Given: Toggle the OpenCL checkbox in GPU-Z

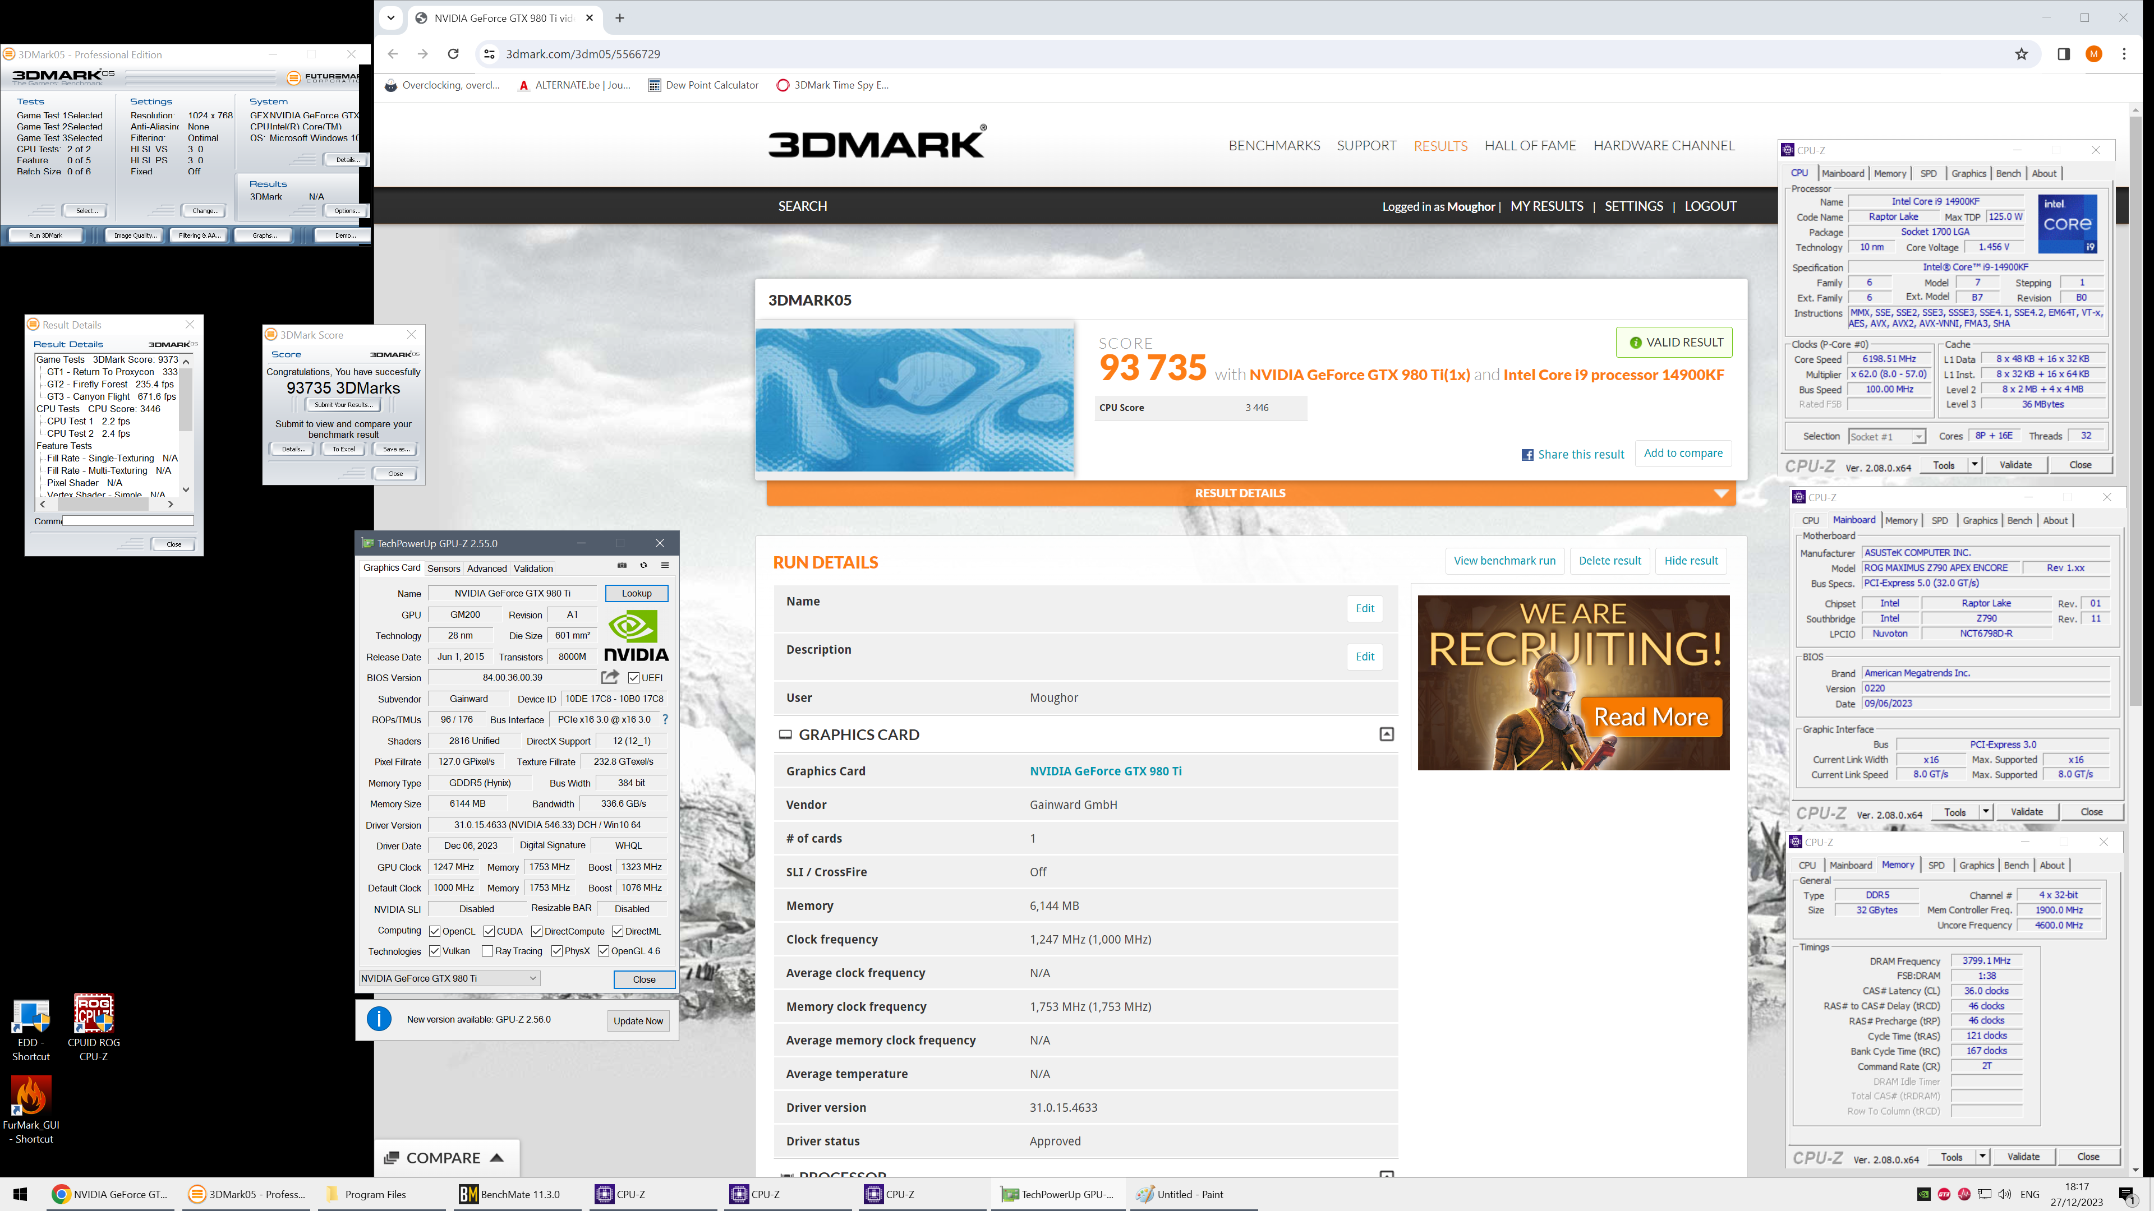Looking at the screenshot, I should (x=435, y=931).
